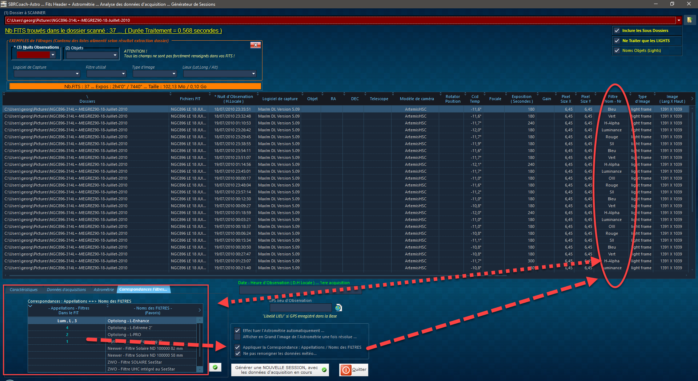Image resolution: width=698 pixels, height=381 pixels.
Task: Click the red power icon on Quitter
Action: (x=346, y=370)
